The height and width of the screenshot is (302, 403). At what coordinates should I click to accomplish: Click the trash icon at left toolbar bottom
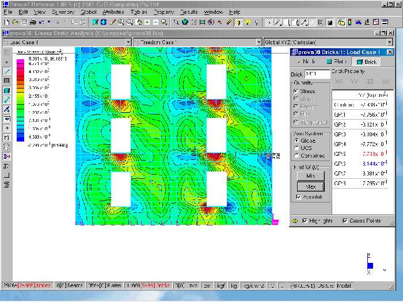[x=6, y=185]
